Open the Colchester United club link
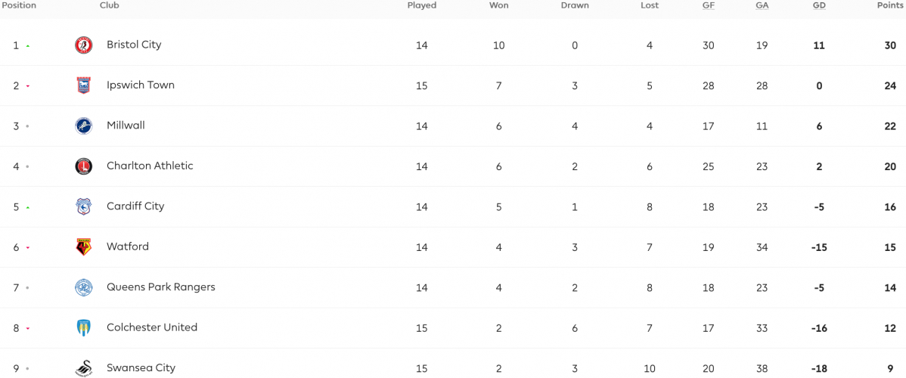 click(152, 327)
